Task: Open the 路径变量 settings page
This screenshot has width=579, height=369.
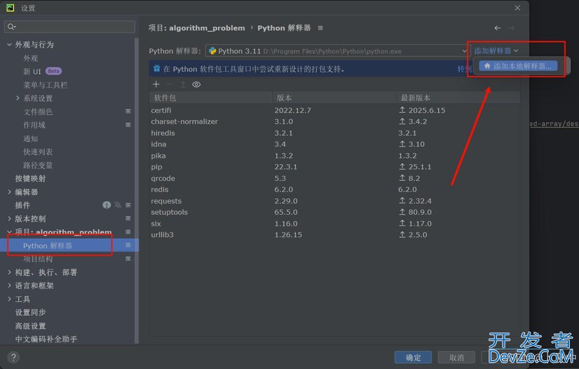Action: pos(38,165)
